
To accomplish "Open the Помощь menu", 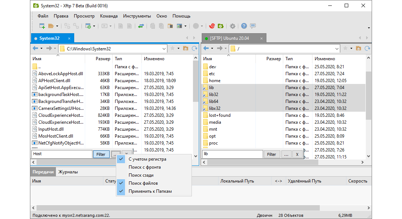I will pyautogui.click(x=181, y=16).
